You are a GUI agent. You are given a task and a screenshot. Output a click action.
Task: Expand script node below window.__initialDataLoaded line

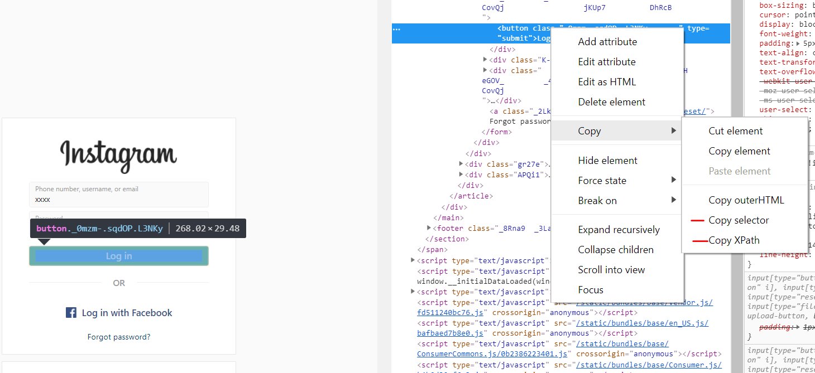(413, 292)
